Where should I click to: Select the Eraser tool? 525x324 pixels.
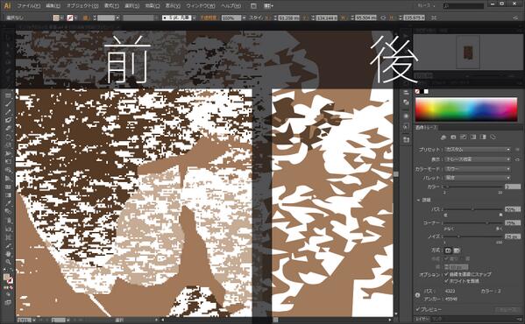[8, 129]
